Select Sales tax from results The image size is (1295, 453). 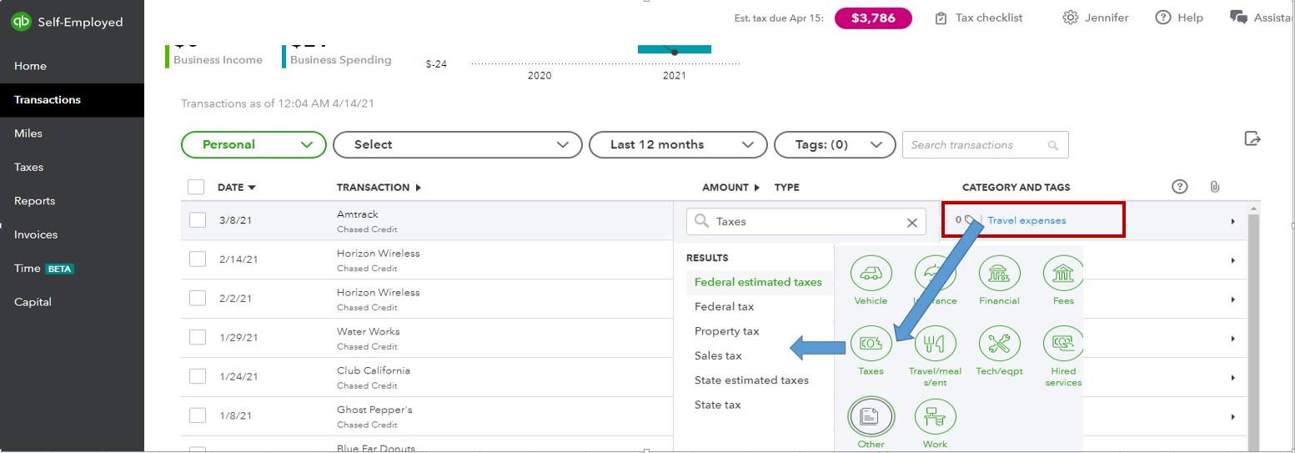click(x=718, y=355)
